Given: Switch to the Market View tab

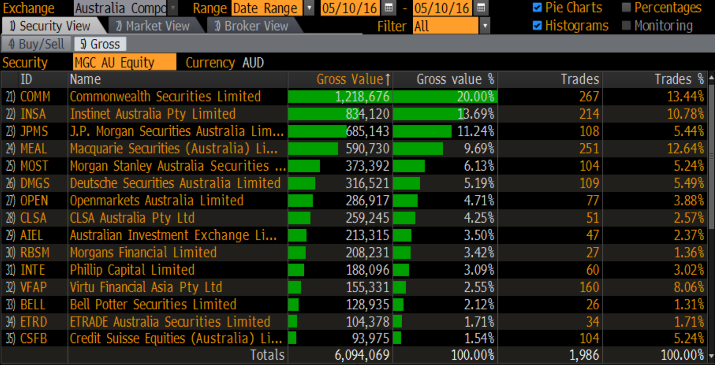Looking at the screenshot, I should click(x=153, y=26).
